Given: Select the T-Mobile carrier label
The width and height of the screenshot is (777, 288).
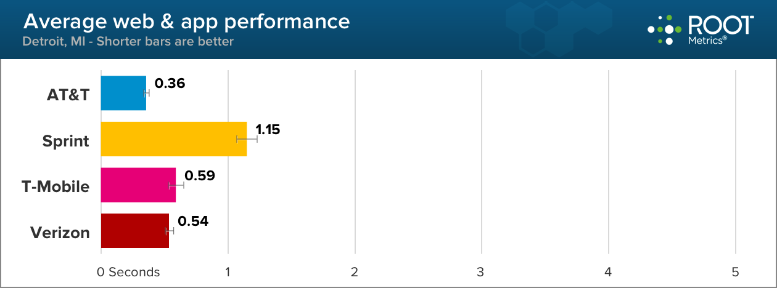Looking at the screenshot, I should [55, 186].
